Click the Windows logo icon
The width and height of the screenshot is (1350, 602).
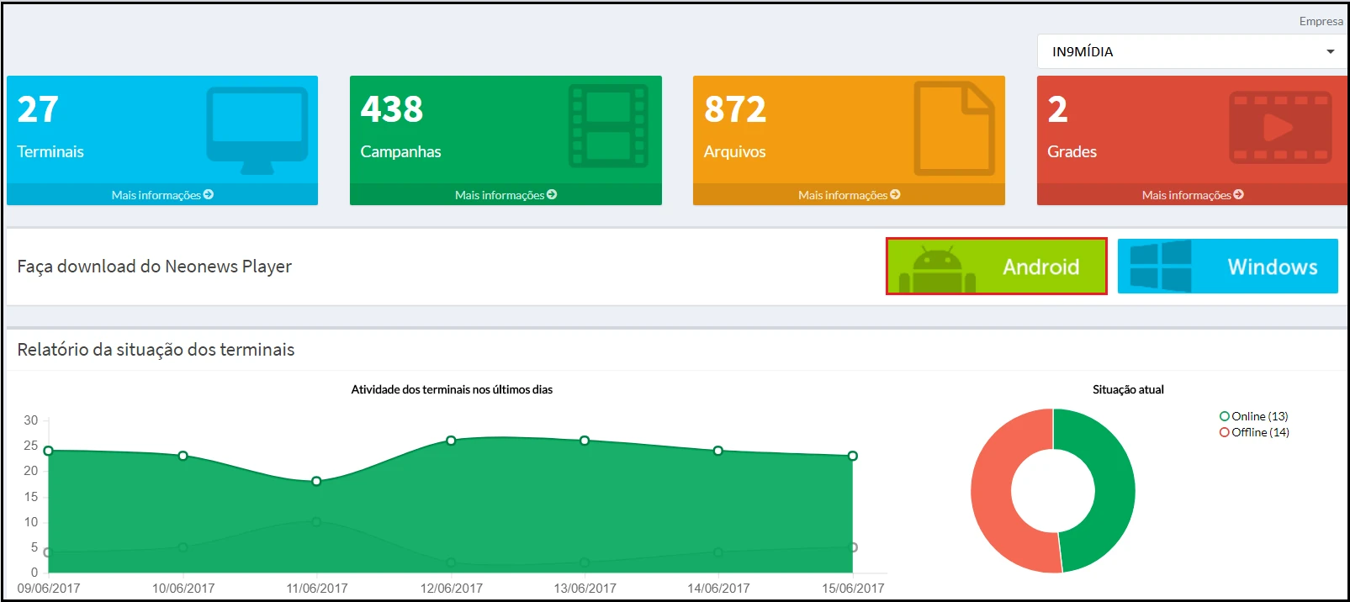click(1160, 266)
